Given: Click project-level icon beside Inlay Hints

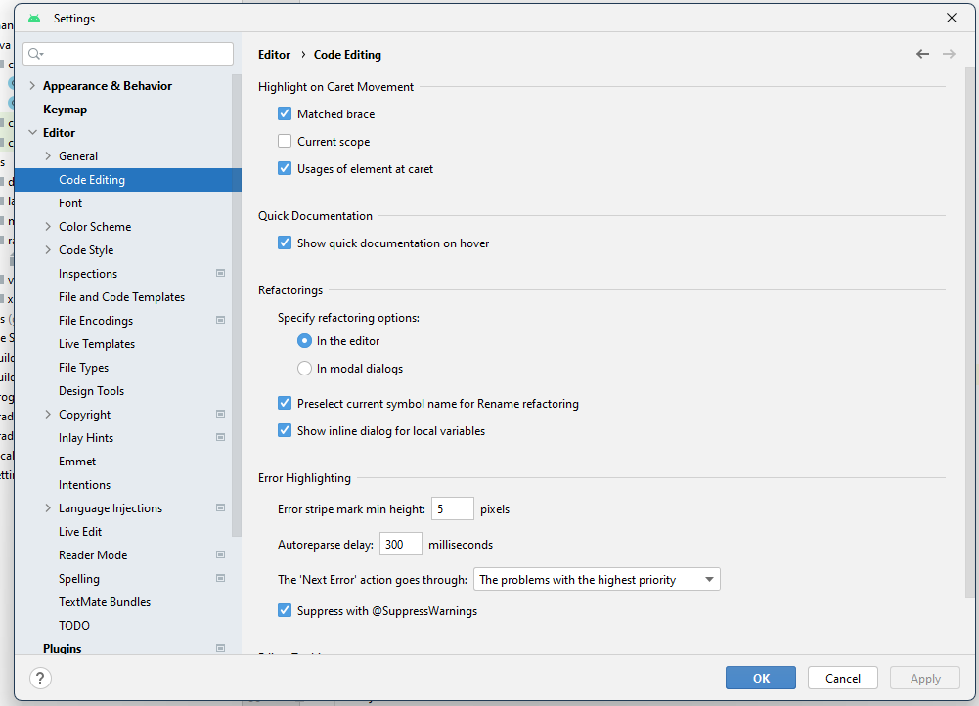Looking at the screenshot, I should tap(221, 438).
